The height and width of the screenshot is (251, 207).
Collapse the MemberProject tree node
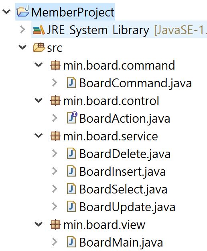point(6,12)
